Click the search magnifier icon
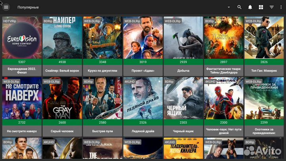 click(x=239, y=7)
